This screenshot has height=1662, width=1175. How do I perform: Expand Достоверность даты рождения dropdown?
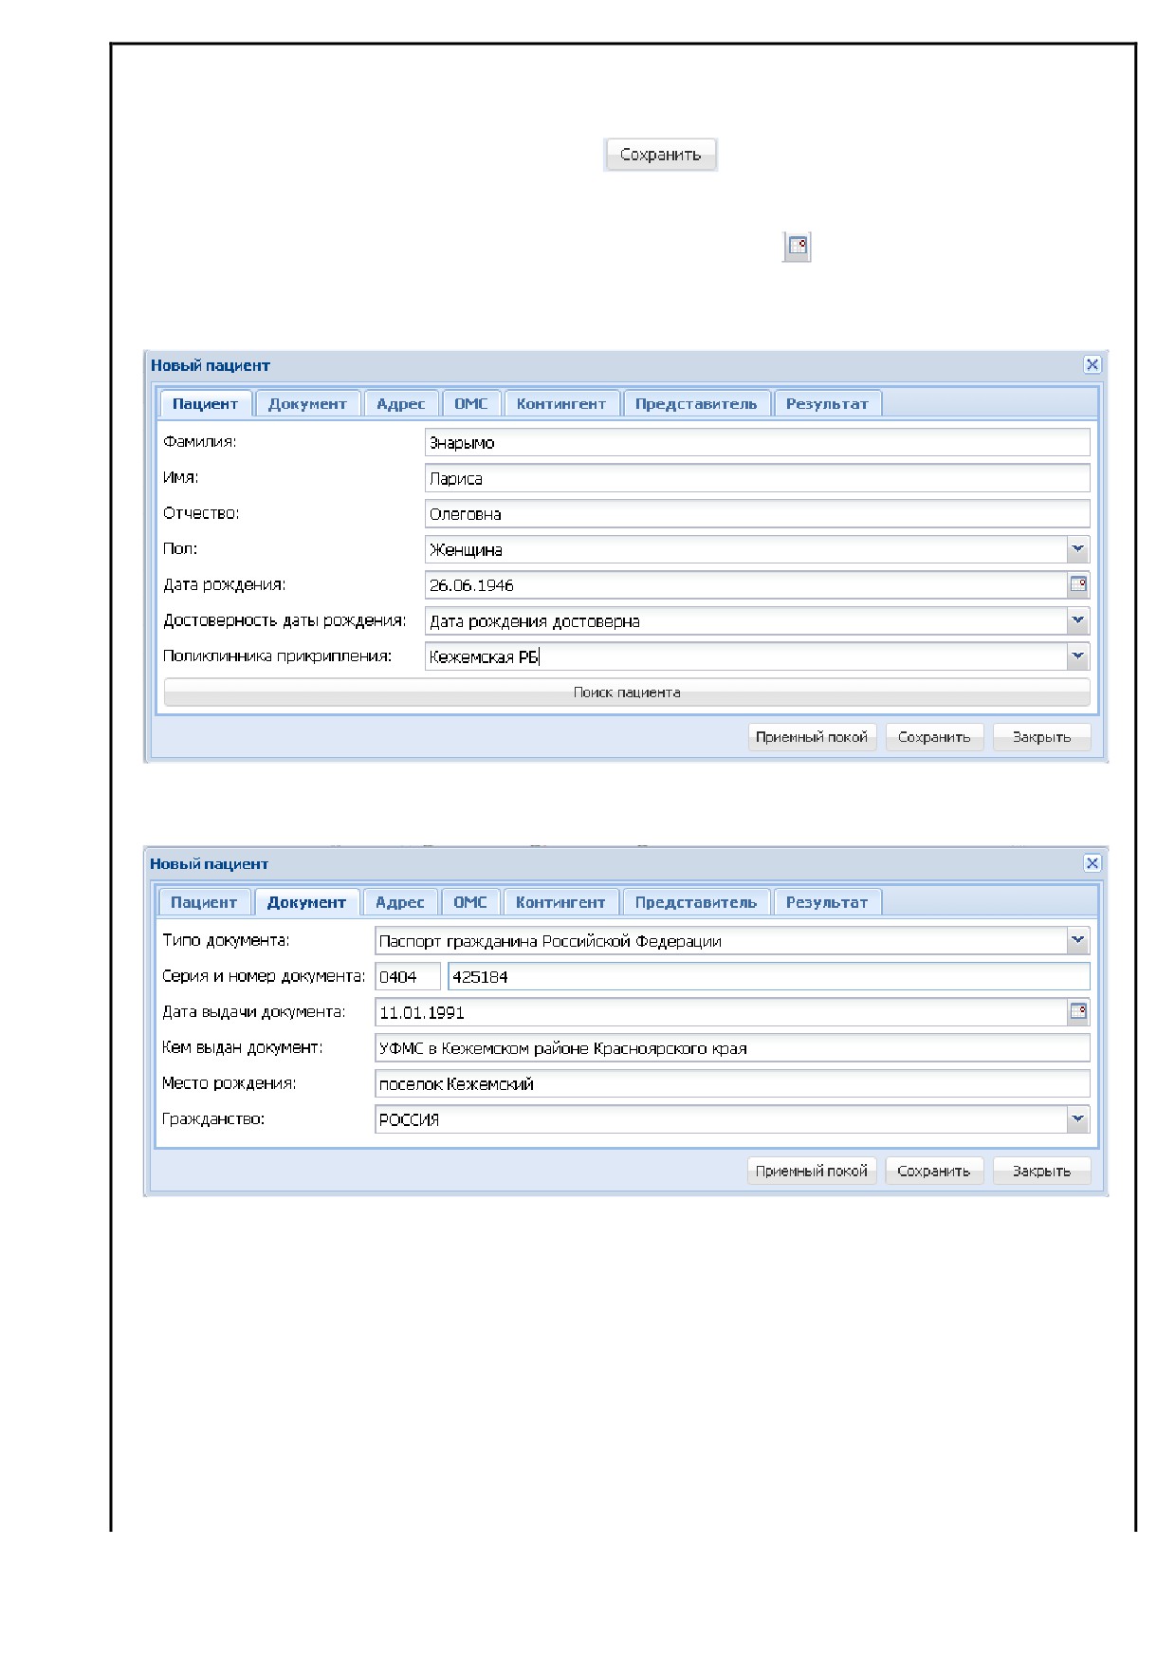tap(1078, 620)
